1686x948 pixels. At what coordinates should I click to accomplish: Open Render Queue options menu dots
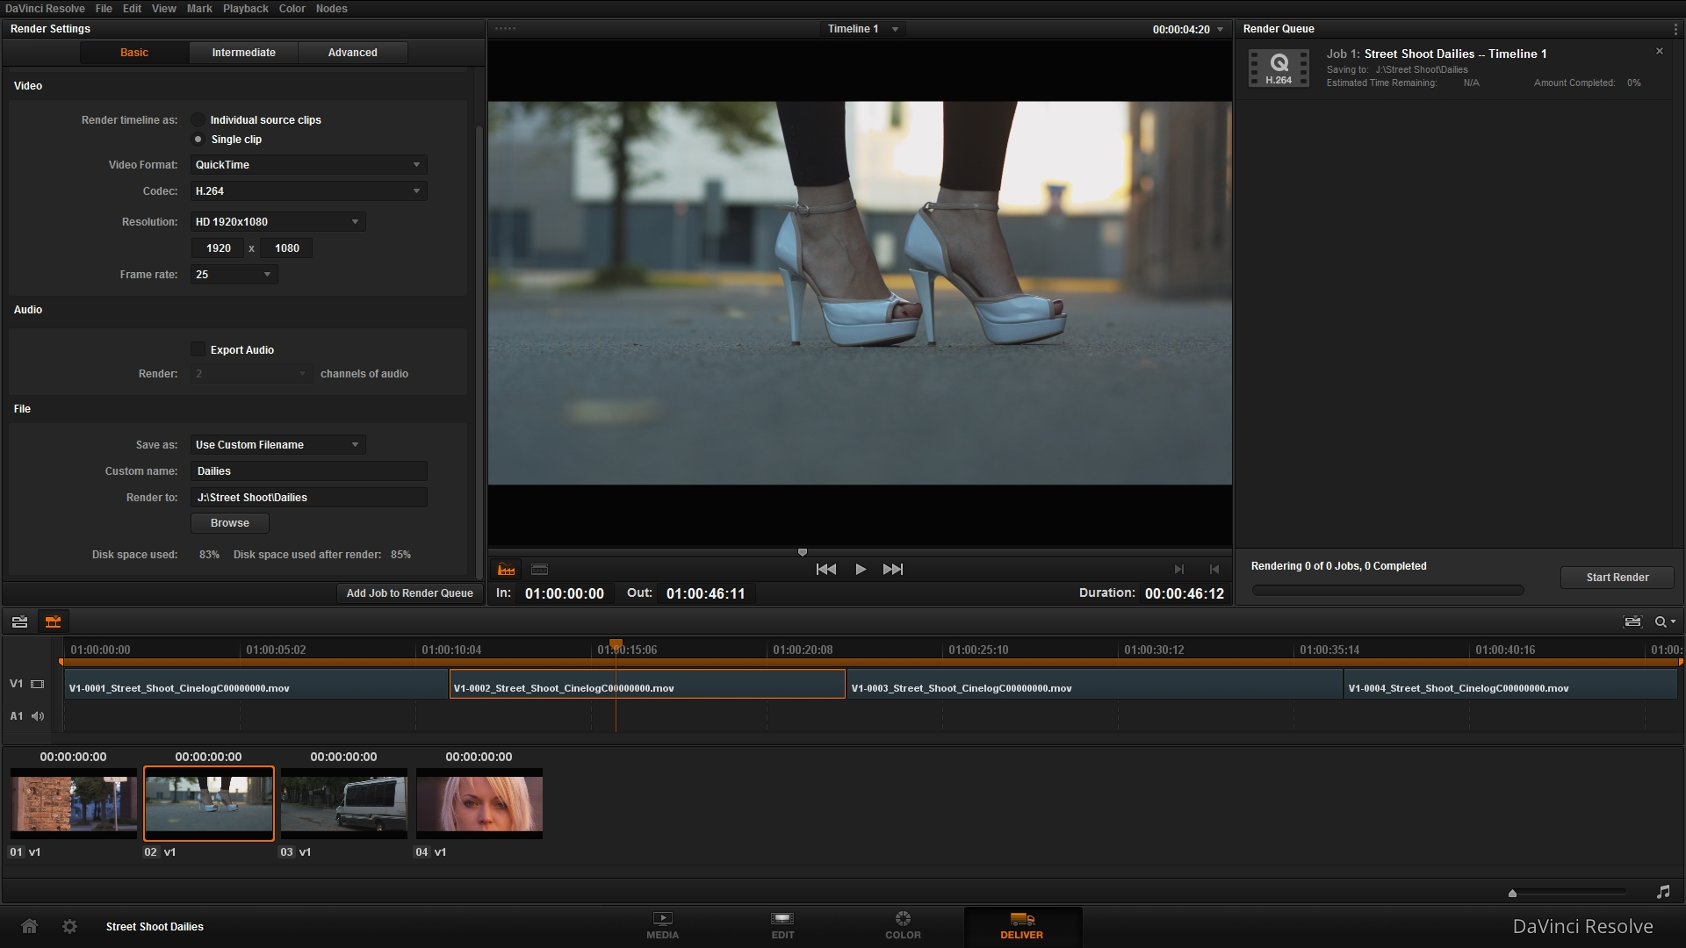coord(1675,29)
